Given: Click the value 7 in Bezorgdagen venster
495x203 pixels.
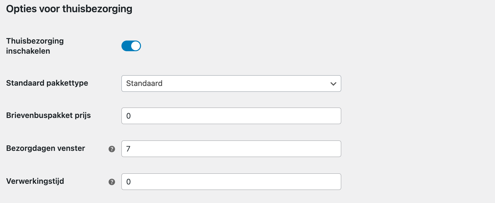Looking at the screenshot, I should (x=128, y=149).
